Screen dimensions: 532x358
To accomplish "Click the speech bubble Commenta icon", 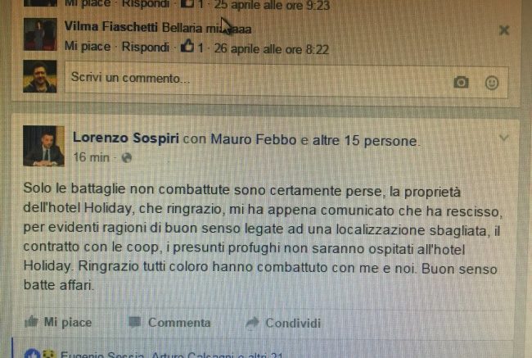I will pyautogui.click(x=134, y=322).
